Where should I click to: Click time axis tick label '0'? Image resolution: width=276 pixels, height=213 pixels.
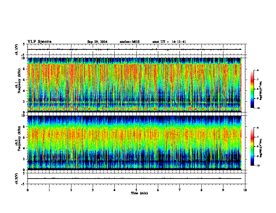(28, 190)
